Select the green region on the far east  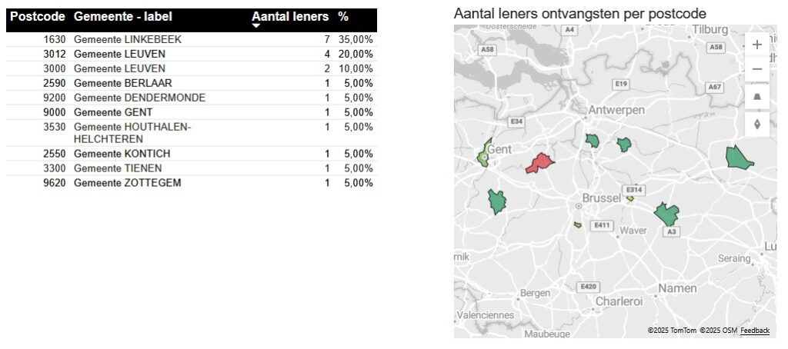coord(739,157)
